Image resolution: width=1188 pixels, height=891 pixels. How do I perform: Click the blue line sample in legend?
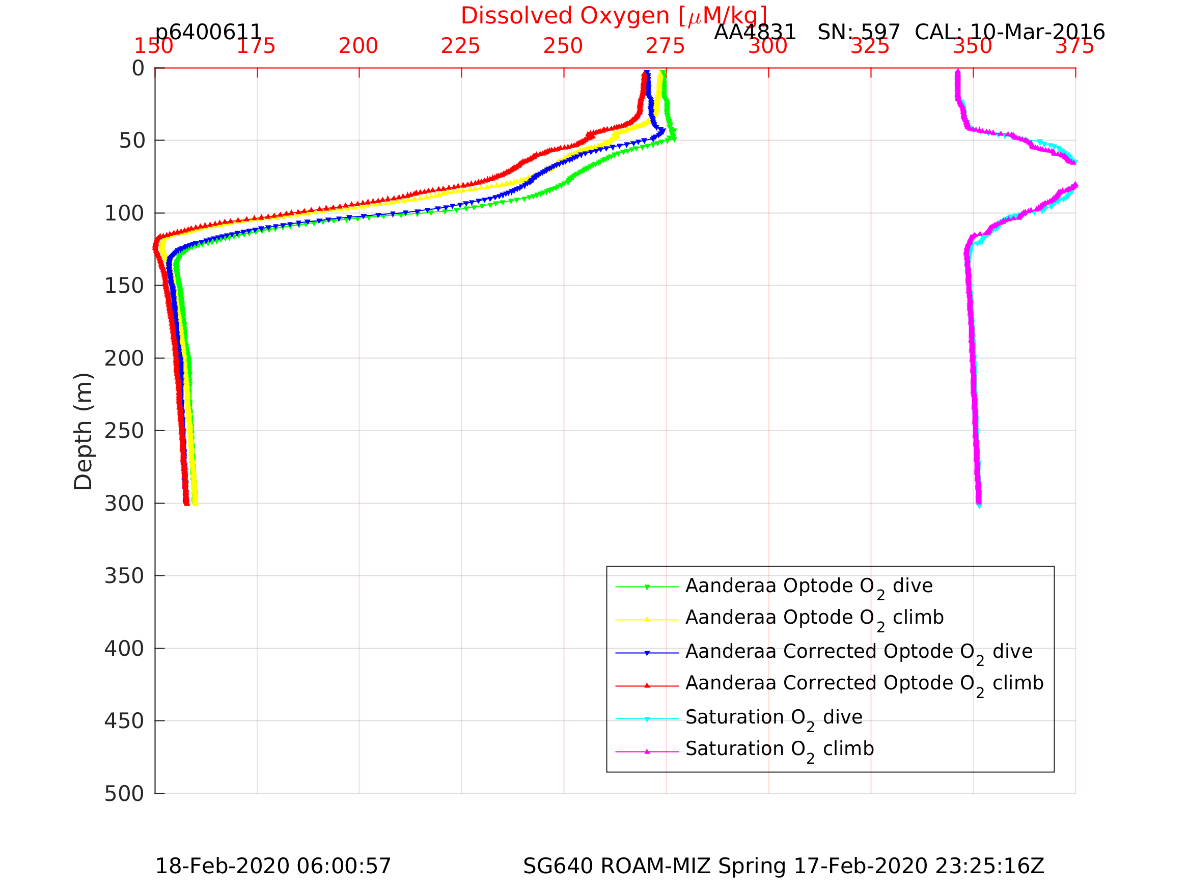(x=647, y=653)
